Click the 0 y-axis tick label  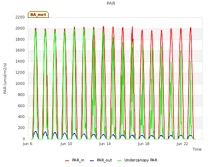(x=24, y=139)
